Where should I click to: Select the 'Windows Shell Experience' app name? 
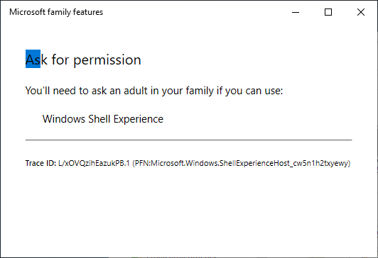(103, 119)
